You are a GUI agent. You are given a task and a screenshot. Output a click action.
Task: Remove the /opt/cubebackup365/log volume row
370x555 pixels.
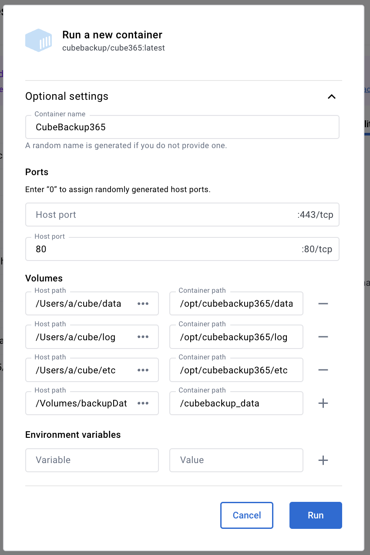coord(323,337)
